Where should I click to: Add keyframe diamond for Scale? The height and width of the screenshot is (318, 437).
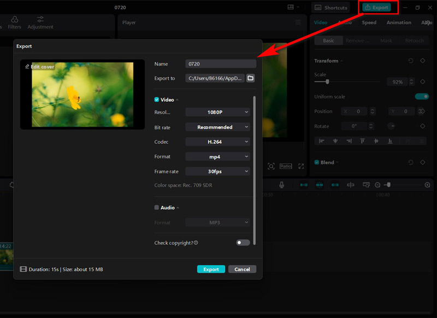click(x=422, y=81)
